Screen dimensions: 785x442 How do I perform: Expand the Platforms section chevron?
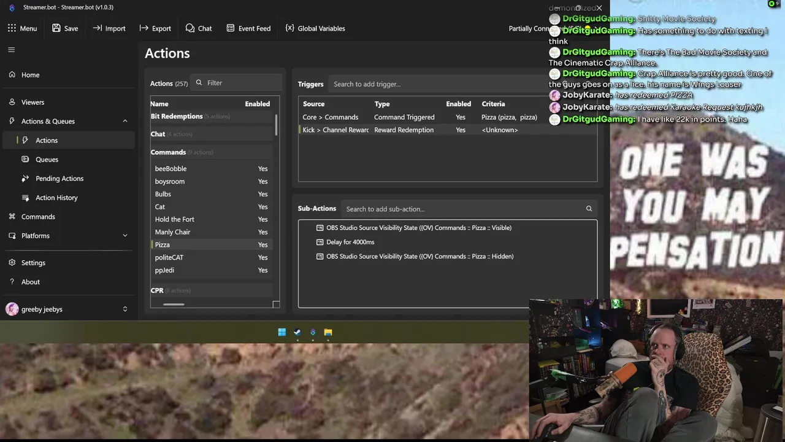point(125,236)
